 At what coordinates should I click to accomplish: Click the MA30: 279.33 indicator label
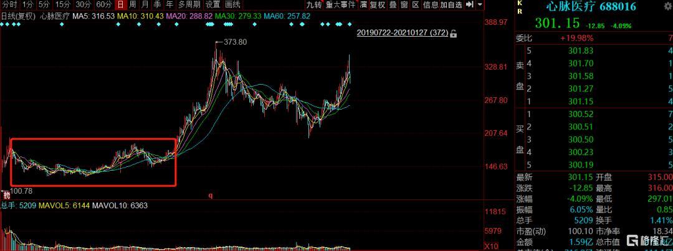click(x=238, y=16)
